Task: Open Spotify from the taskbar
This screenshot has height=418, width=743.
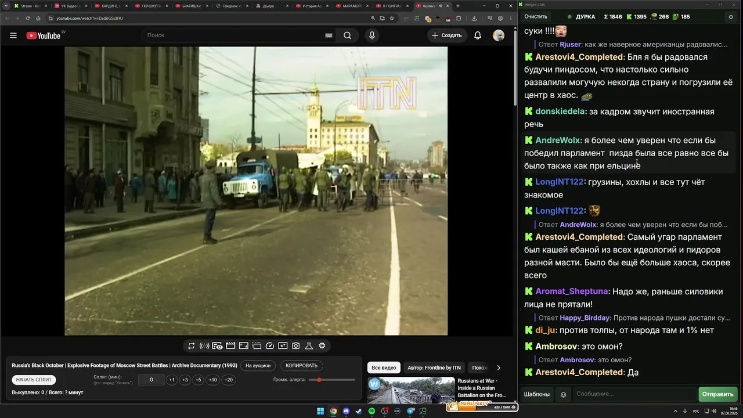Action: [372, 411]
